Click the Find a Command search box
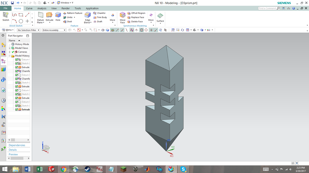309x173 pixels. coord(269,8)
